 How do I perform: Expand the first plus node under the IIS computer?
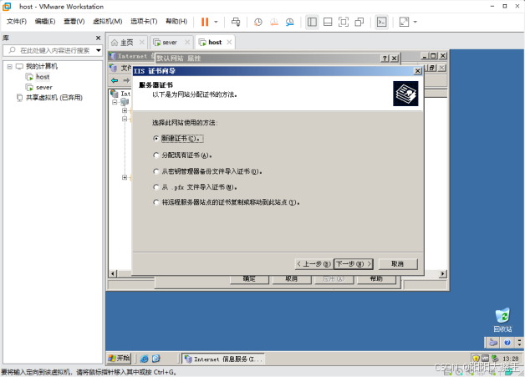pyautogui.click(x=125, y=110)
